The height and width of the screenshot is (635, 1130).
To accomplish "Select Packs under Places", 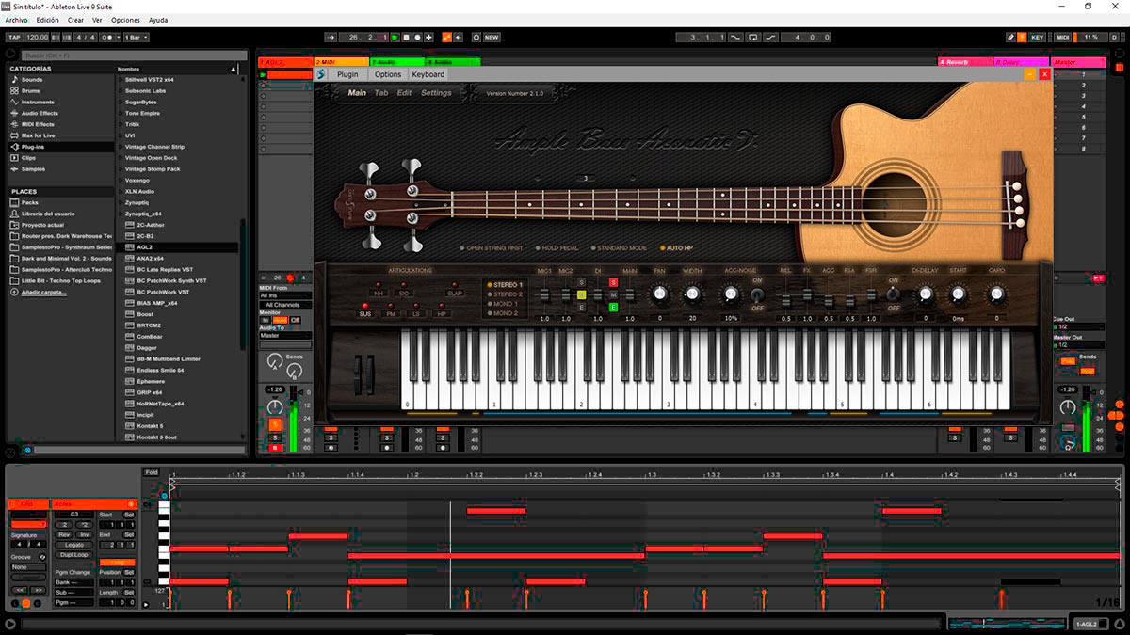I will click(30, 202).
